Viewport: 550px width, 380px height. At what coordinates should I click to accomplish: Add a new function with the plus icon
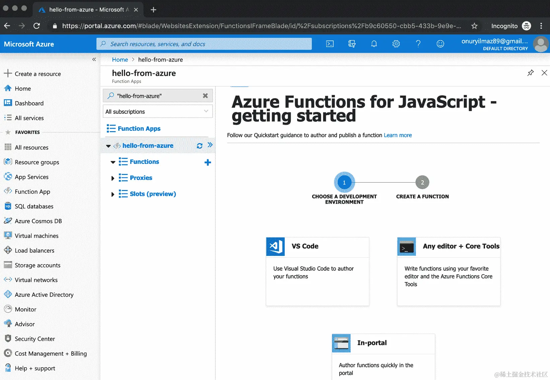click(x=208, y=162)
